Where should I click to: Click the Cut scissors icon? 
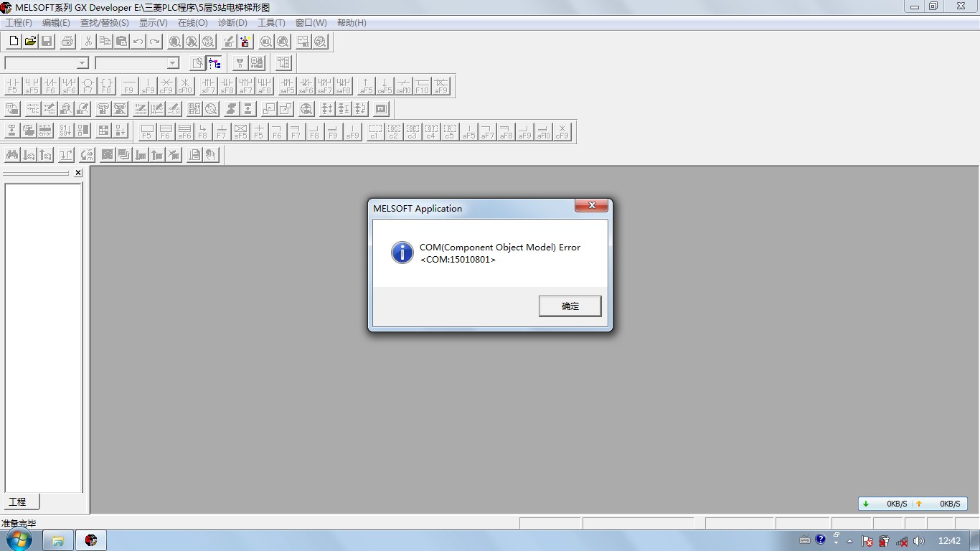pyautogui.click(x=88, y=42)
